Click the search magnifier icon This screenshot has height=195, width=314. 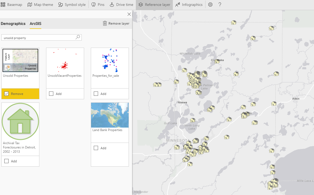[x=78, y=37]
